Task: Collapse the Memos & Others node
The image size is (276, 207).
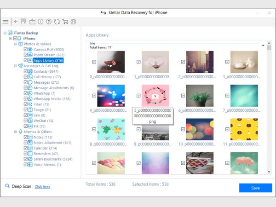Action: point(16,132)
